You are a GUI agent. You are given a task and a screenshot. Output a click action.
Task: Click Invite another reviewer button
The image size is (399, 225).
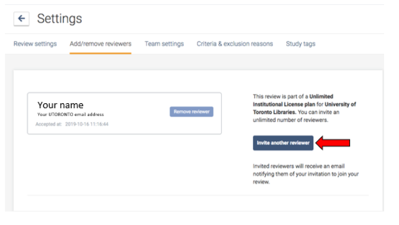pyautogui.click(x=283, y=143)
